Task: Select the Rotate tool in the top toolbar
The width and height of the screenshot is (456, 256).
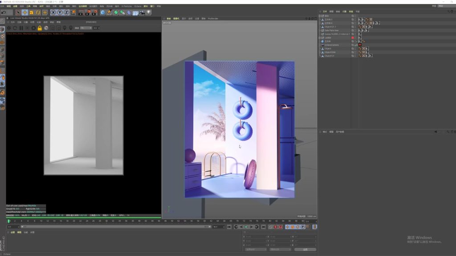Action: pos(38,12)
